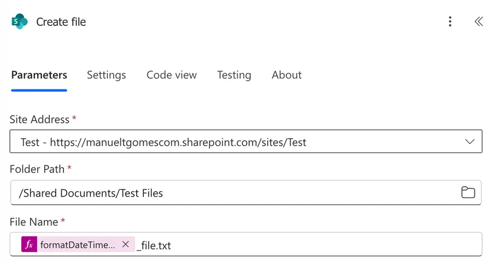
Task: Click the Site Address label
Action: [39, 119]
